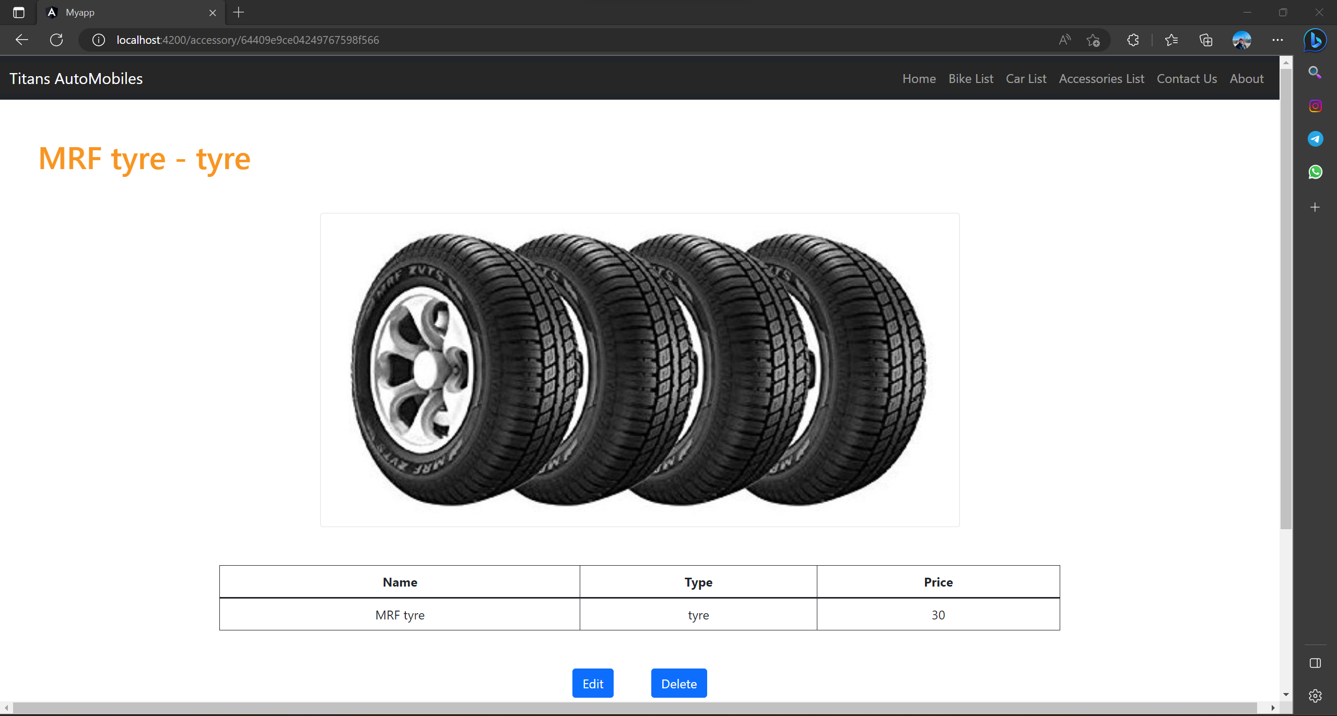1337x716 pixels.
Task: Click the blue Delete button
Action: tap(678, 684)
